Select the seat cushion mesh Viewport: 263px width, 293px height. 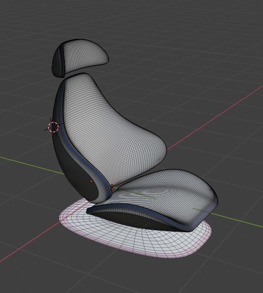pos(152,200)
